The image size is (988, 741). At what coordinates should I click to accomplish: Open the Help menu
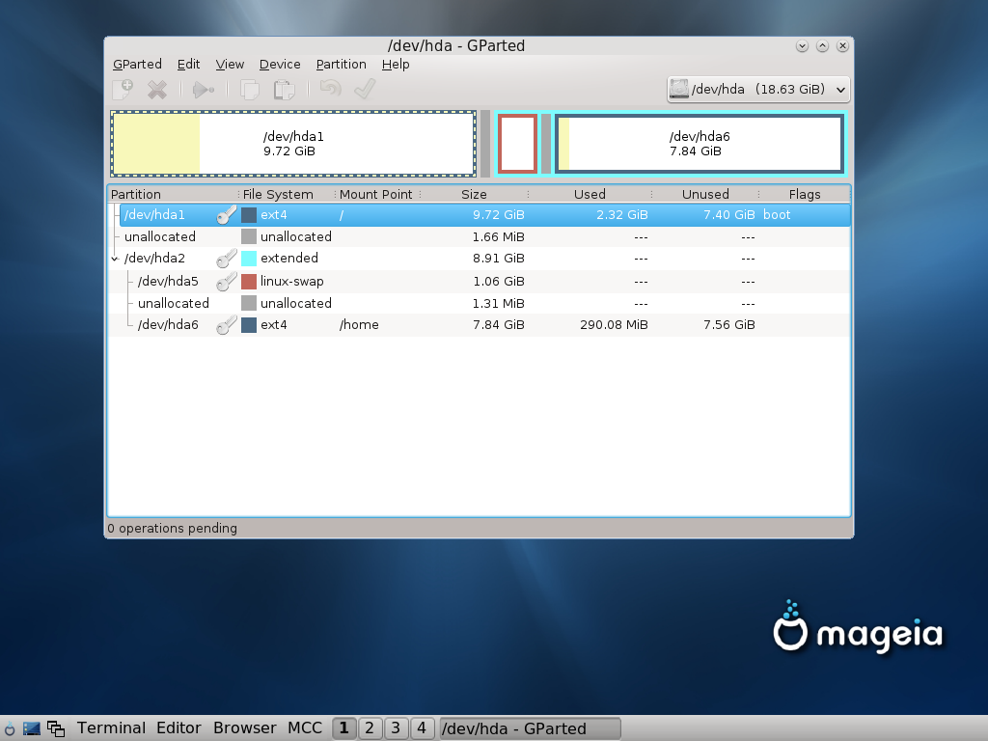click(x=396, y=65)
